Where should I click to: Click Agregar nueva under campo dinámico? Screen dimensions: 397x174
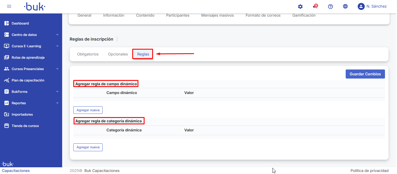pos(88,110)
